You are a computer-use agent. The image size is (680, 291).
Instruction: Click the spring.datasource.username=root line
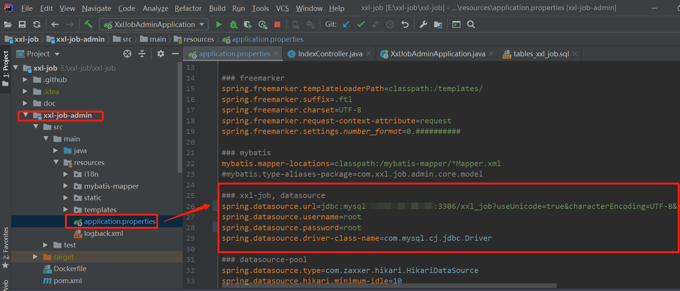[292, 217]
